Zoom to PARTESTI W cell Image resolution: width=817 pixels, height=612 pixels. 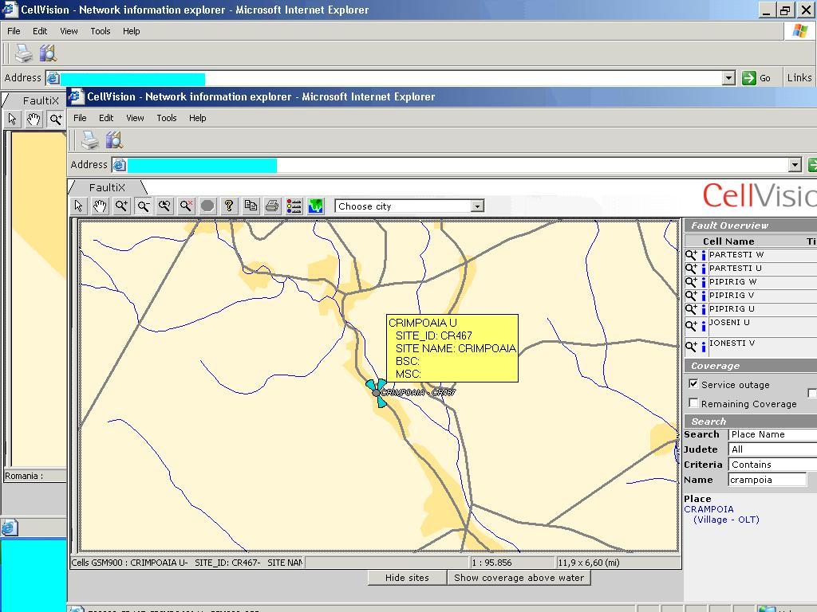coord(691,255)
